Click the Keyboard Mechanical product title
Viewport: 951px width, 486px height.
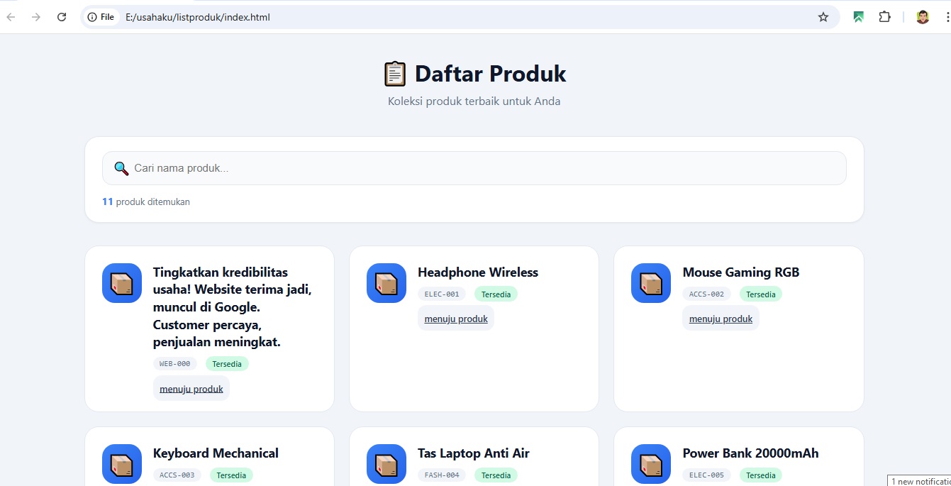[216, 453]
